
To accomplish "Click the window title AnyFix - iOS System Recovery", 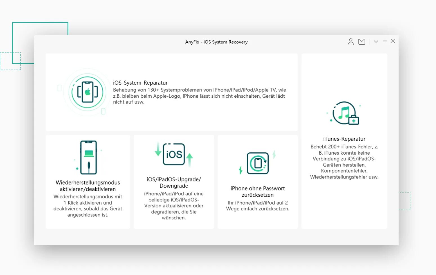I will (x=216, y=42).
